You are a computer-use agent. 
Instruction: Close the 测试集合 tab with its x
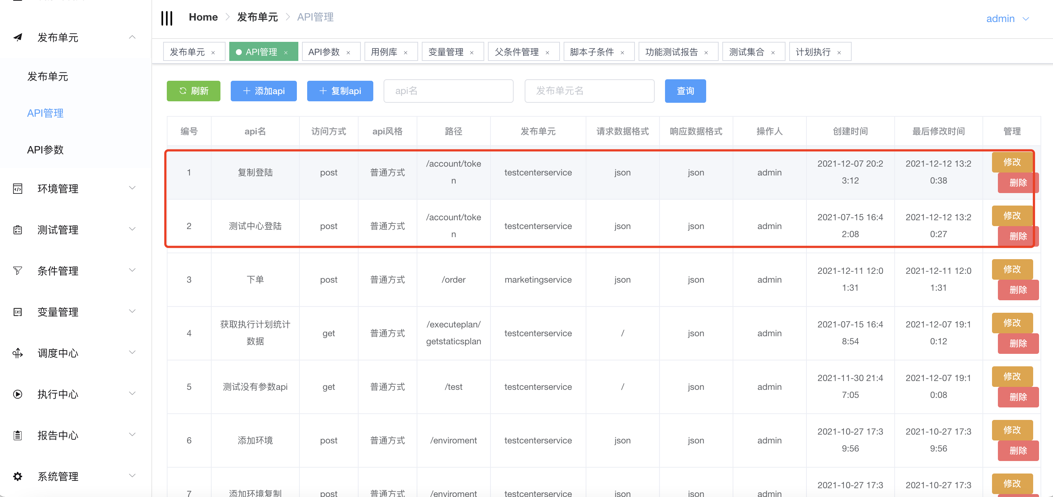click(773, 53)
